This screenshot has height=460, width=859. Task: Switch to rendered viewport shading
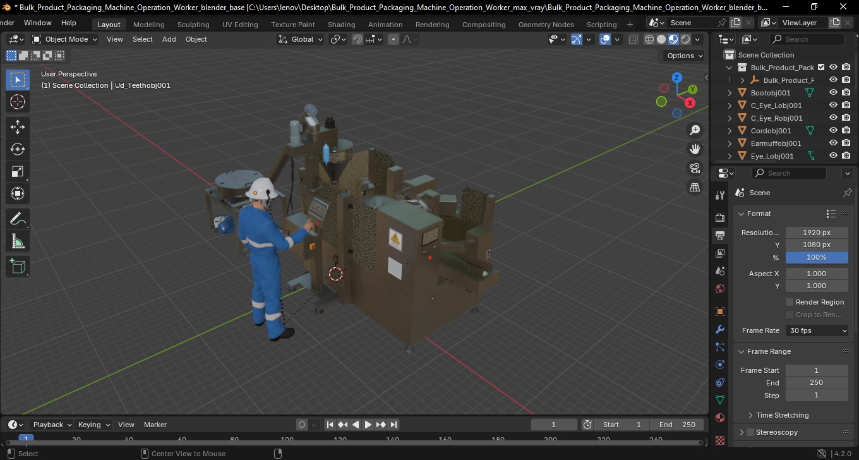[x=685, y=39]
